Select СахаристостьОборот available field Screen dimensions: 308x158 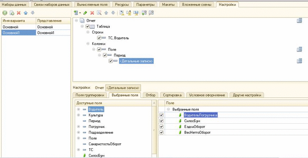105,144
